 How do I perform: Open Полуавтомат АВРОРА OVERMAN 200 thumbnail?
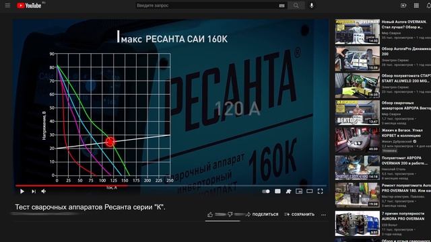pos(358,167)
